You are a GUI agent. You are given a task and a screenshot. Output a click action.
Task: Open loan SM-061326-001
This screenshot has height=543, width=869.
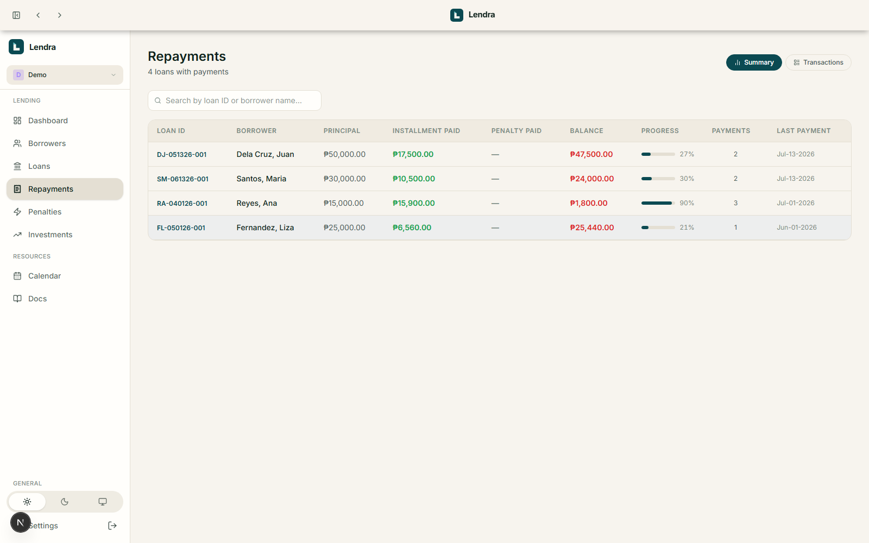click(182, 179)
